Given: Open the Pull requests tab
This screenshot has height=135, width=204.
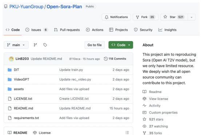Looking at the screenshot, I should 67,30.
